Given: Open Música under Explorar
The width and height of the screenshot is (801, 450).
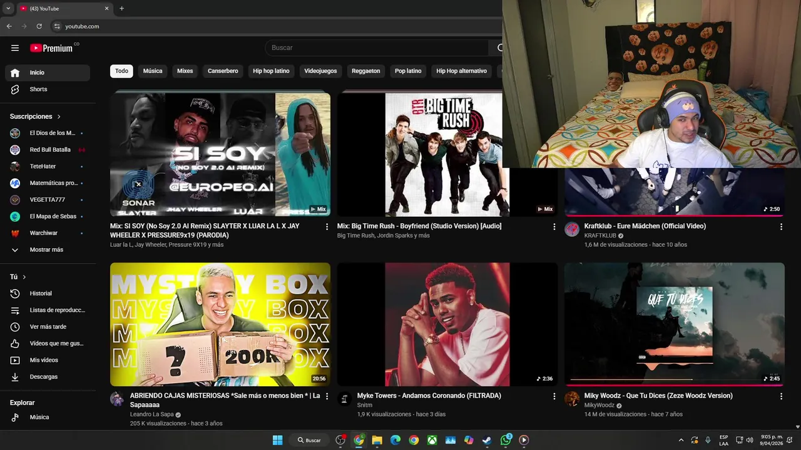Looking at the screenshot, I should click(48, 417).
